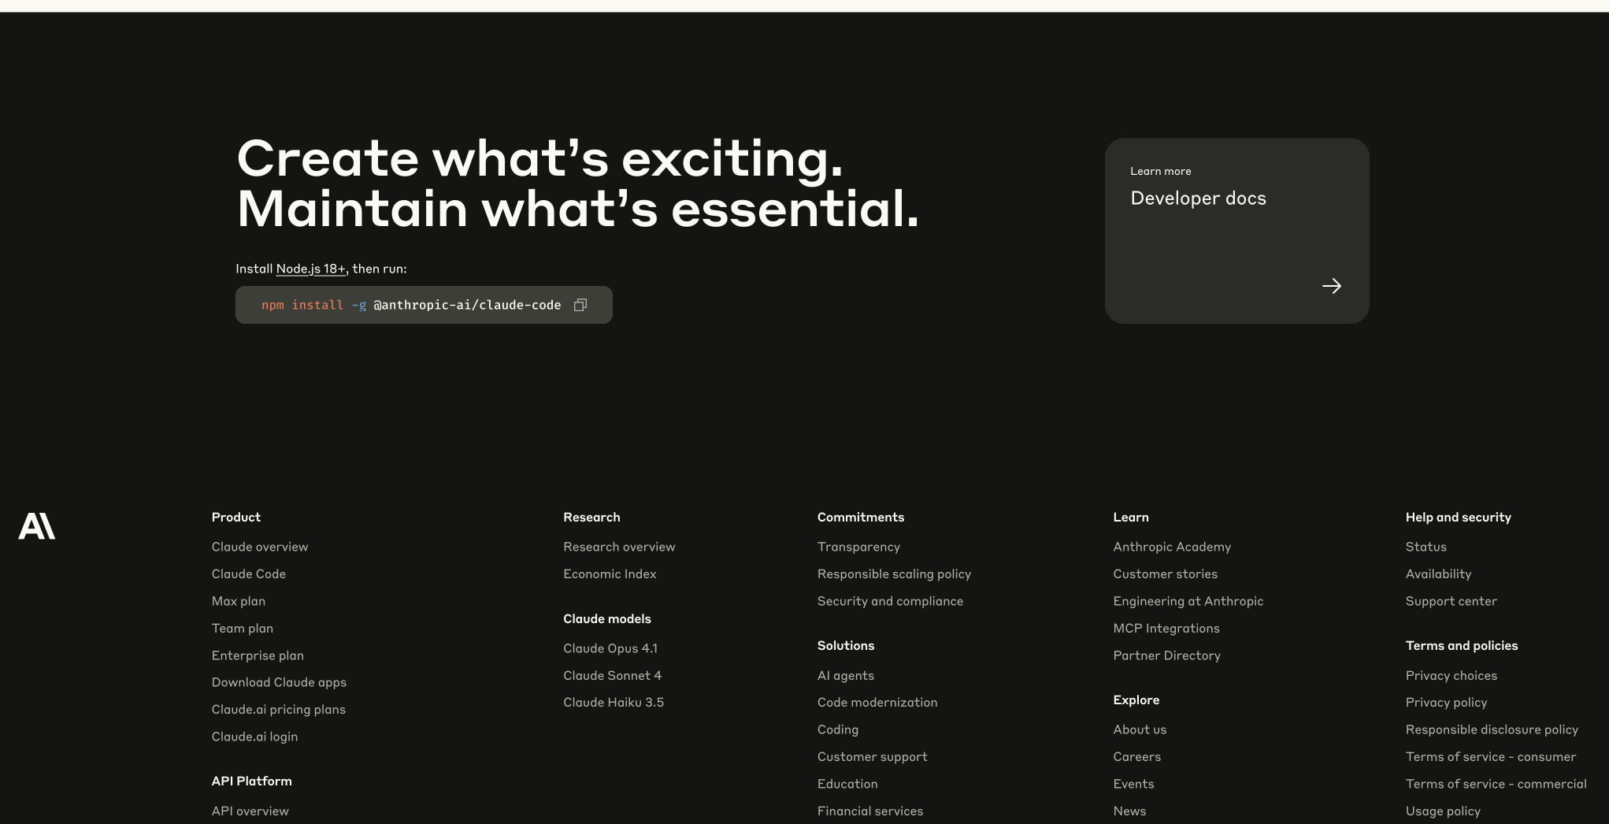Open Engineering at Anthropic
The image size is (1609, 824).
(1188, 601)
